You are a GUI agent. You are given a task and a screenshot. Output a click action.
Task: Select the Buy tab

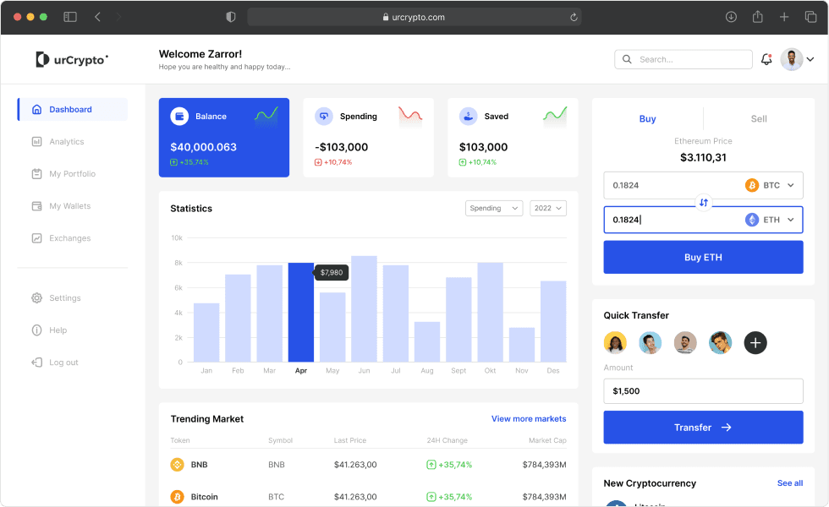(x=647, y=118)
